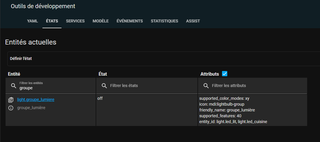The height and width of the screenshot is (142, 320).
Task: Switch to the YAML tab
Action: [x=32, y=21]
